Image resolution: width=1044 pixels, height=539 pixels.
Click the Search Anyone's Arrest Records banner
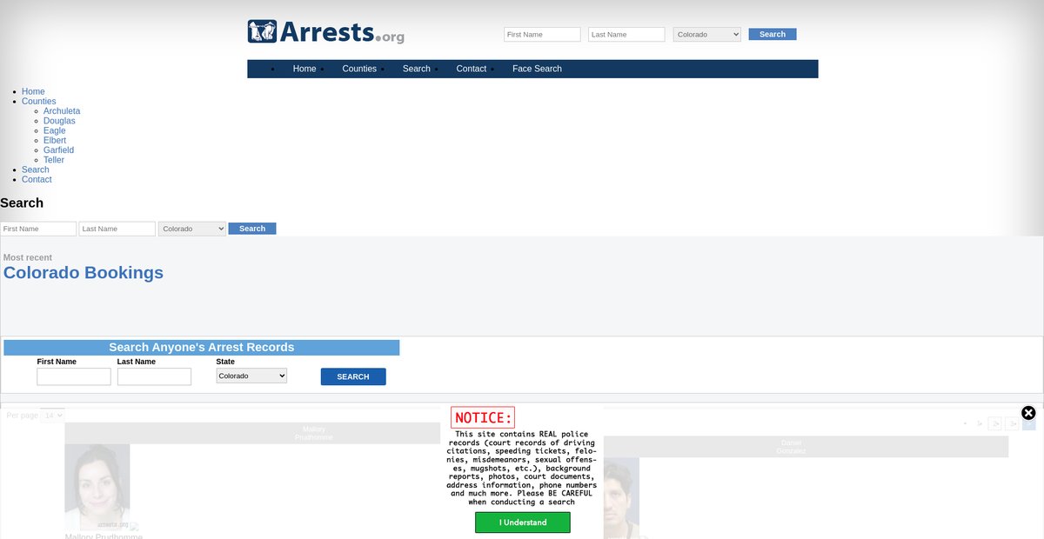tap(202, 348)
